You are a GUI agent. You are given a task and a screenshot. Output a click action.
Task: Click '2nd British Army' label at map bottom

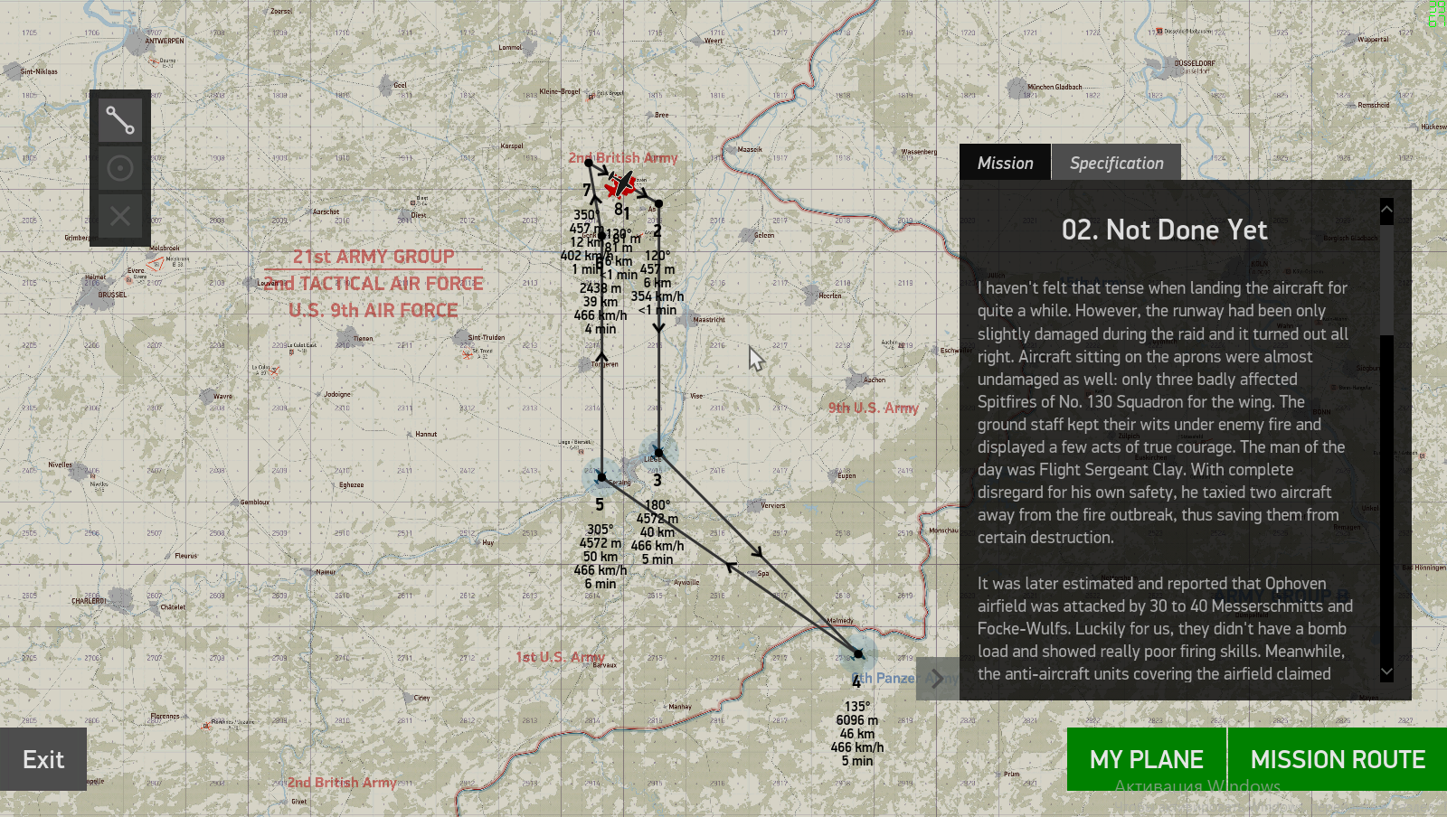[342, 783]
